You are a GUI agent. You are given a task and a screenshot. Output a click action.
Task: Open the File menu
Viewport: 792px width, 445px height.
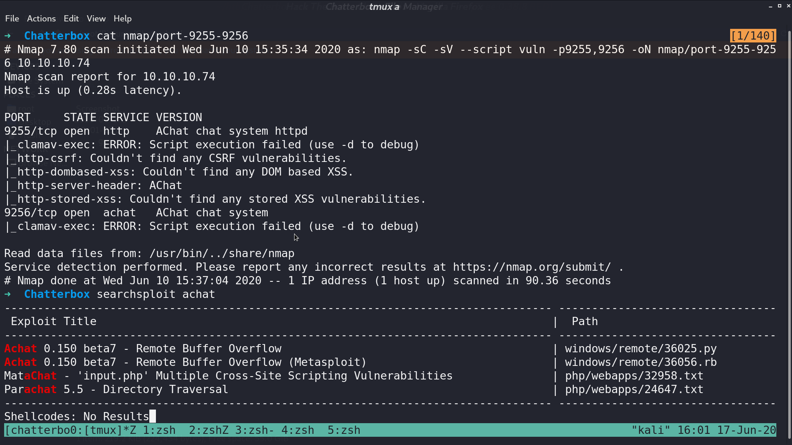pos(12,19)
